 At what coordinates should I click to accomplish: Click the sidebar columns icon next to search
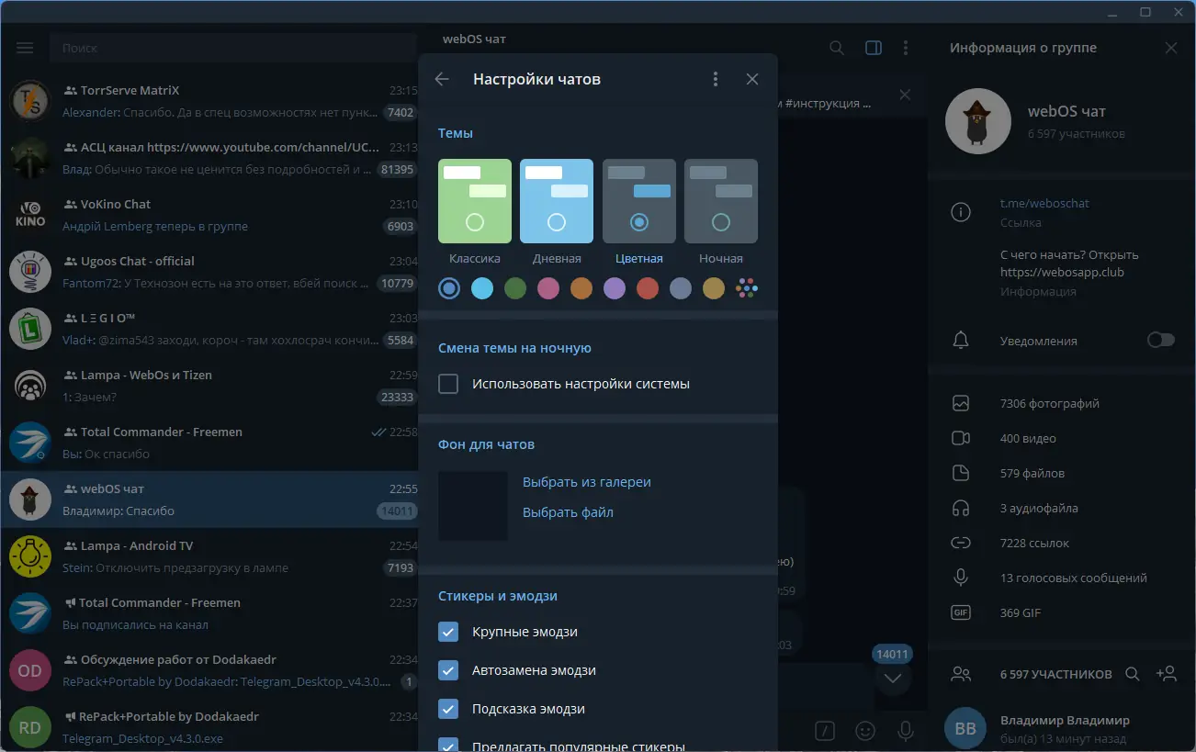tap(872, 47)
